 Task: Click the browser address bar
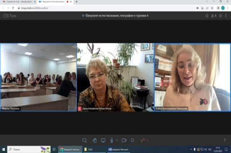[106, 8]
